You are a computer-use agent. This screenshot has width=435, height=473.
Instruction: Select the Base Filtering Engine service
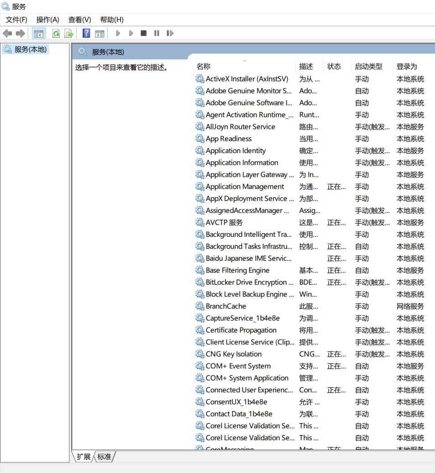tap(238, 270)
